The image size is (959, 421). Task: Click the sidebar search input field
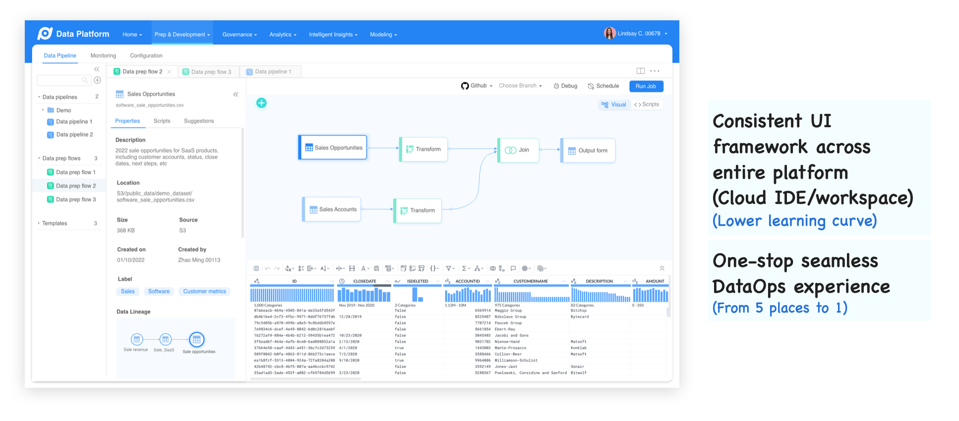tap(60, 80)
